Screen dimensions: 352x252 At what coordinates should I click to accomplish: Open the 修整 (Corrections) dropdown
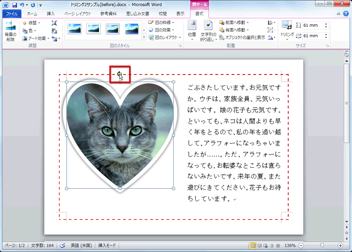click(31, 23)
